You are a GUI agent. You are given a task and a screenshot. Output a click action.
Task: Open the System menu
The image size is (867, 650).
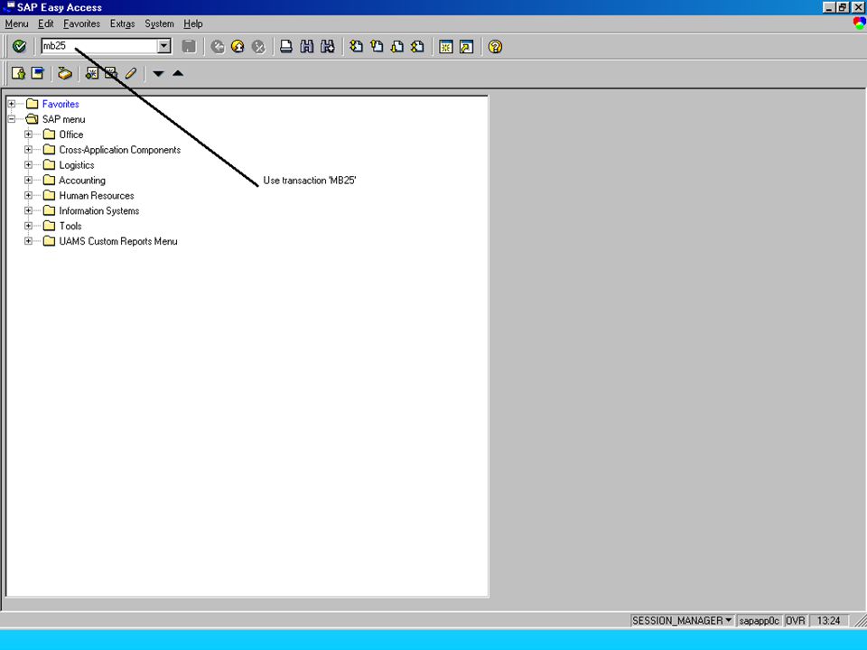click(159, 23)
